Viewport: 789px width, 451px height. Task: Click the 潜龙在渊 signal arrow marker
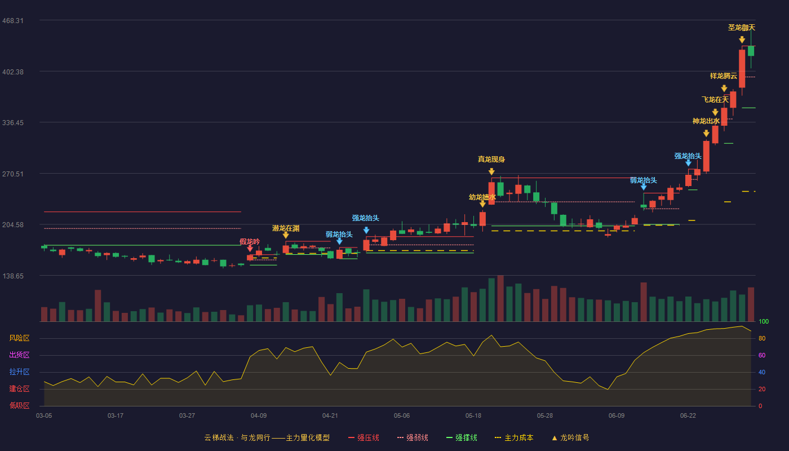tap(286, 235)
